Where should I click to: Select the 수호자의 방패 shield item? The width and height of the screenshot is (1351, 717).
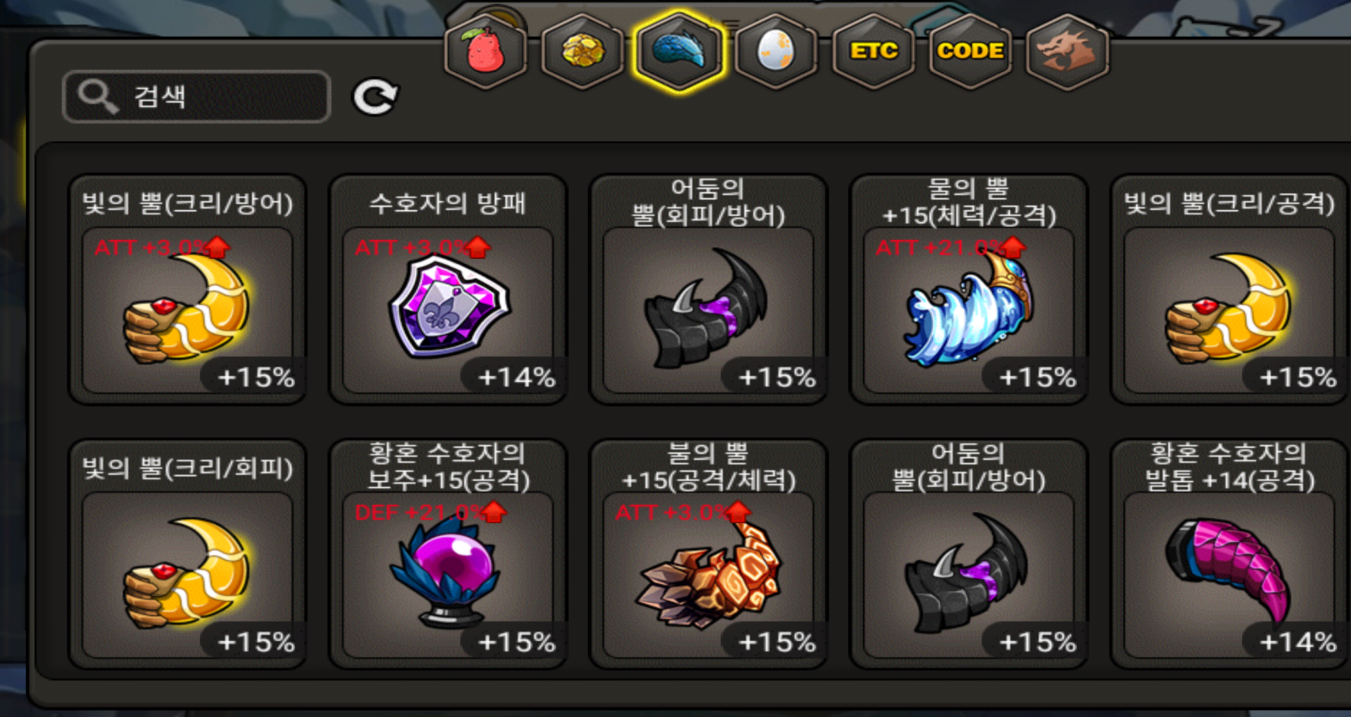pyautogui.click(x=448, y=289)
